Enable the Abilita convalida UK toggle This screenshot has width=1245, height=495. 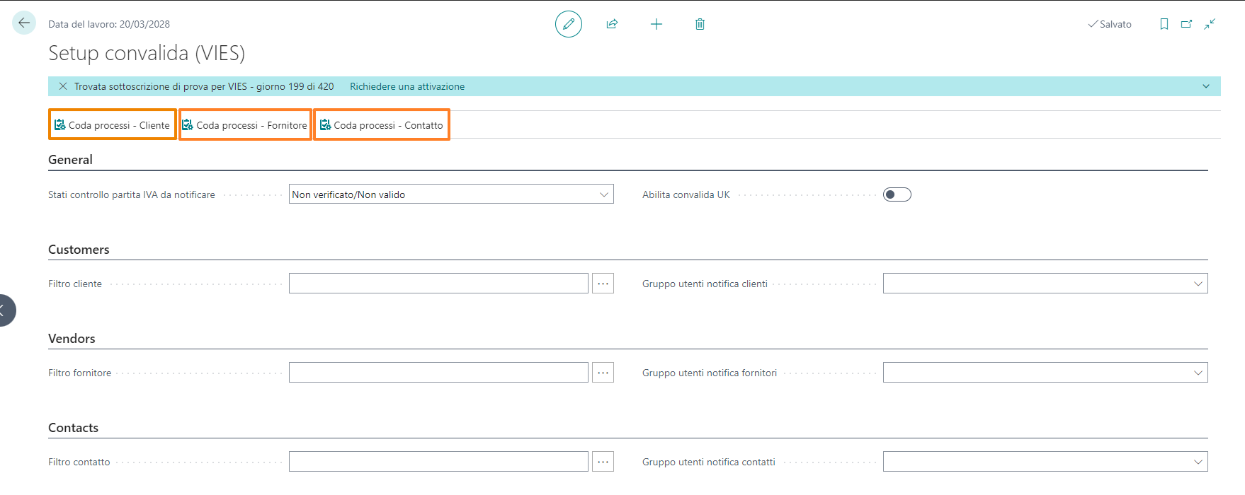(x=897, y=194)
